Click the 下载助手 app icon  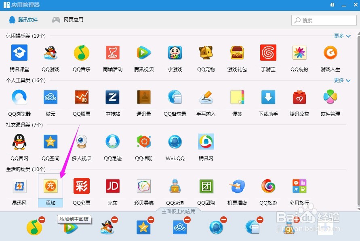268,97
